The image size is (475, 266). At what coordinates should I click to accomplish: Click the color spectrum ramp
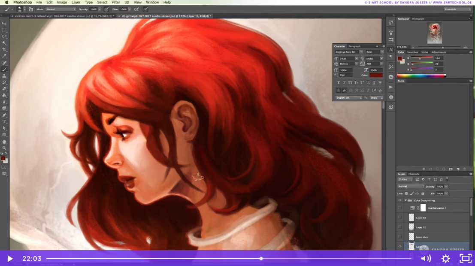click(421, 76)
